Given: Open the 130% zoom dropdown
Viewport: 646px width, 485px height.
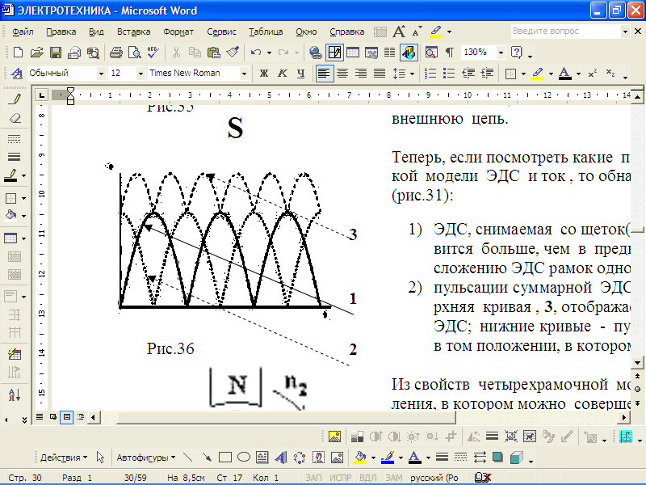Looking at the screenshot, I should [501, 53].
